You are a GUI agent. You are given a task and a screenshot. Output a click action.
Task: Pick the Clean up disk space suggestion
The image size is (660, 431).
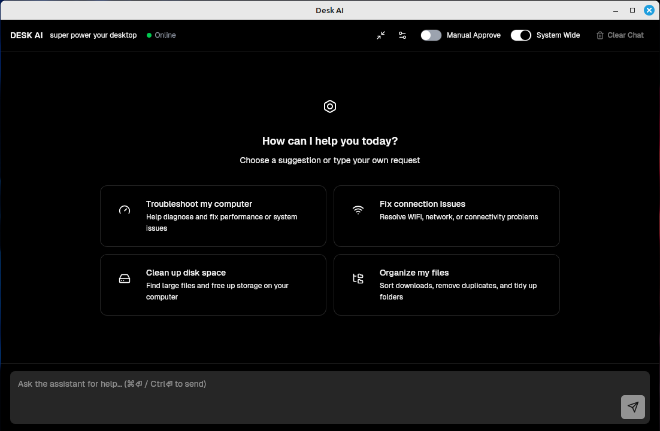(x=213, y=285)
